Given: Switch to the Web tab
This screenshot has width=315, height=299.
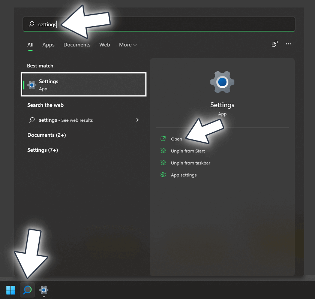Looking at the screenshot, I should [x=105, y=45].
